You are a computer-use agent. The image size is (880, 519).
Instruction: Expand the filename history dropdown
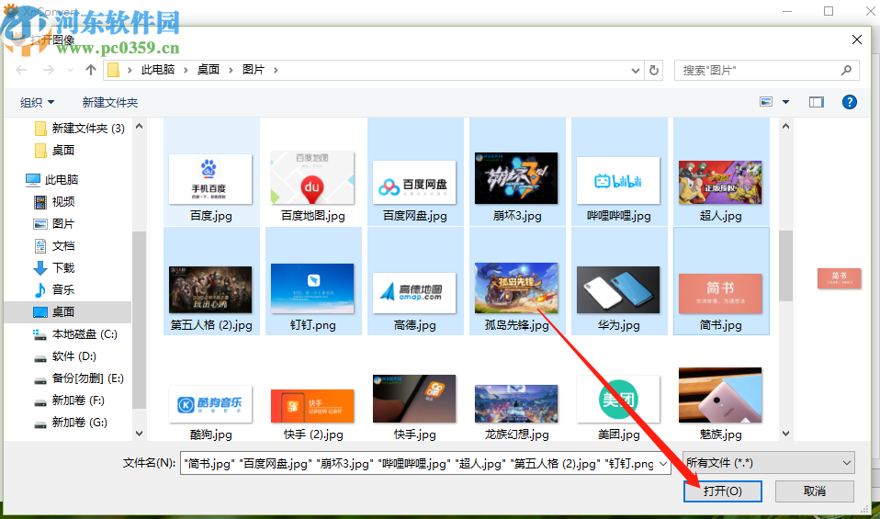663,464
